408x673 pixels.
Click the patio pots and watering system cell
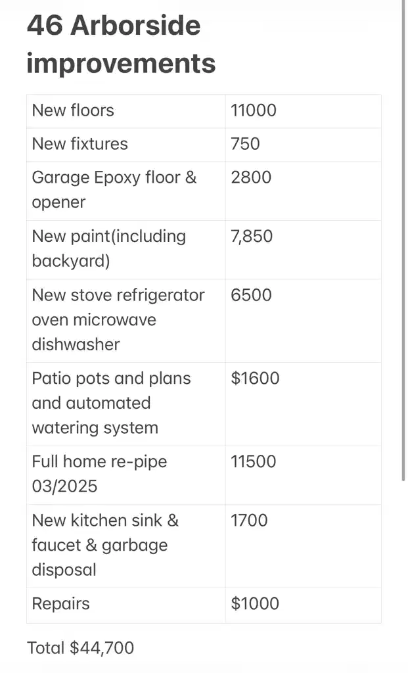pos(126,404)
